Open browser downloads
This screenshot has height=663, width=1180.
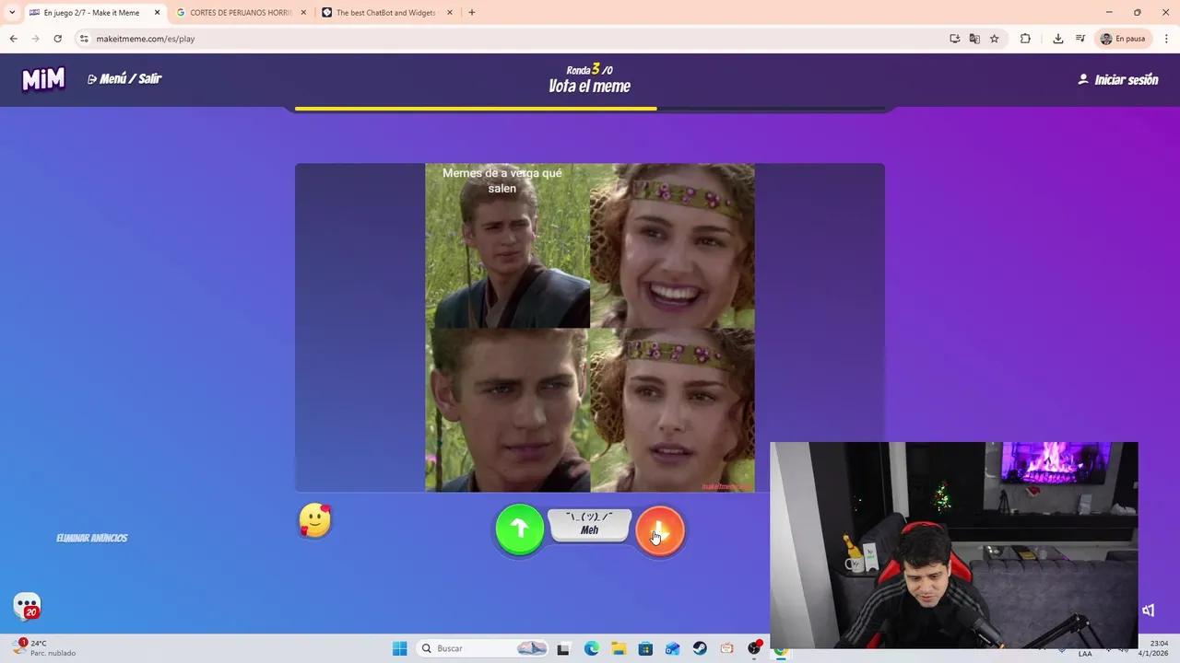pyautogui.click(x=1057, y=39)
